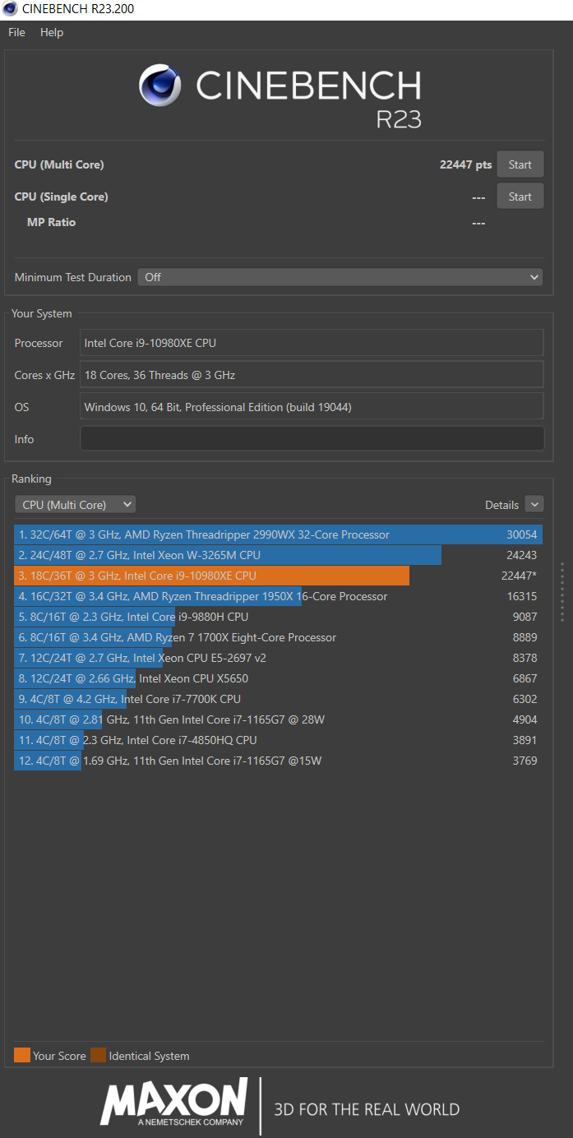Click the Cinebench sphere logo icon
The image size is (573, 1138).
160,86
